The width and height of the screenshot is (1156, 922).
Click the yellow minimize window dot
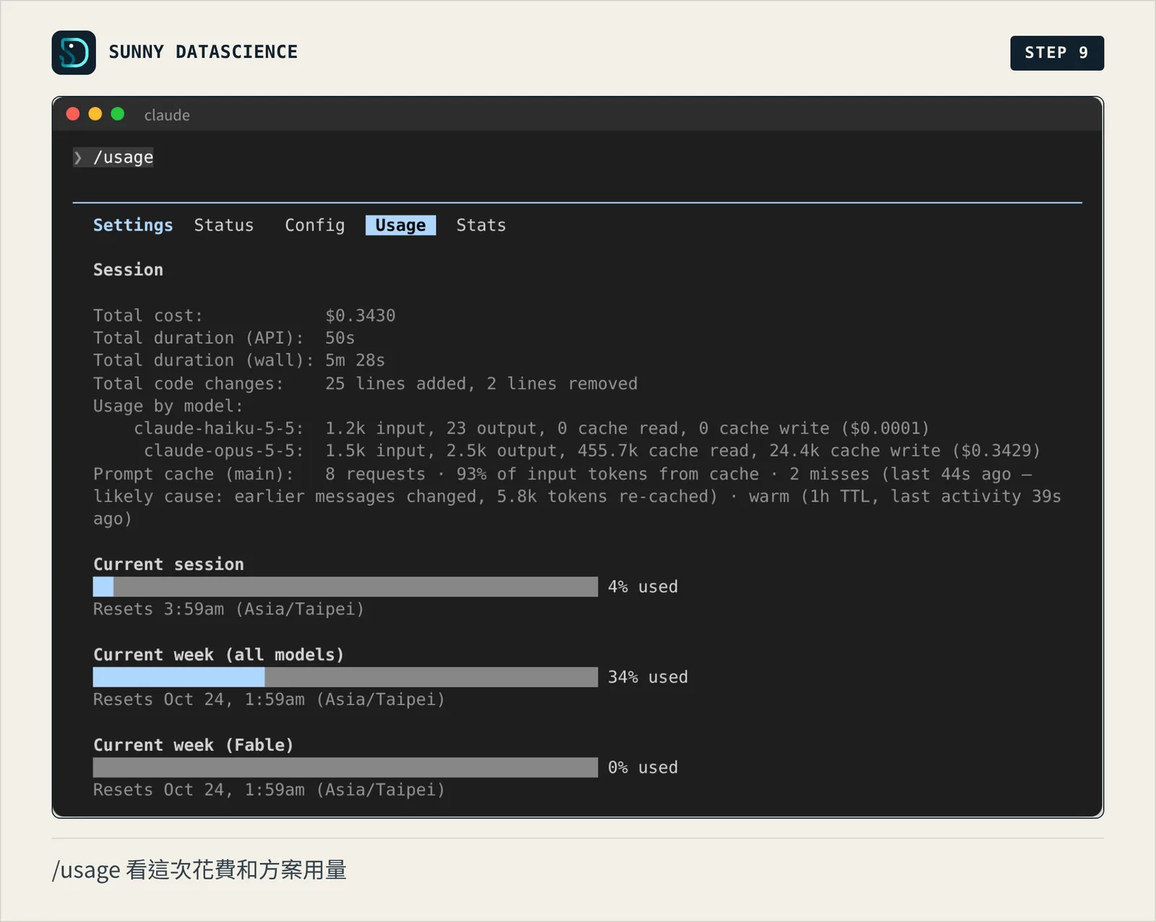tap(95, 114)
